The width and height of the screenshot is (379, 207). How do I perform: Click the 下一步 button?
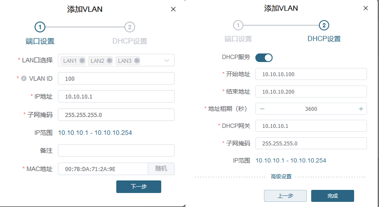pos(139,186)
